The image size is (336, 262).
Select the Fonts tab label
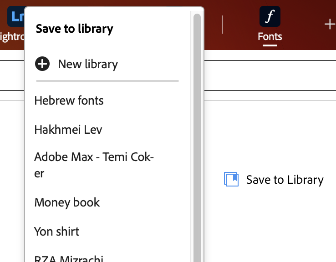pos(270,36)
